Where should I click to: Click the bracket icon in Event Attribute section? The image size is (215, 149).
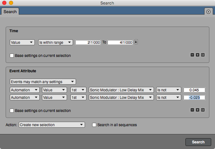[203, 110]
